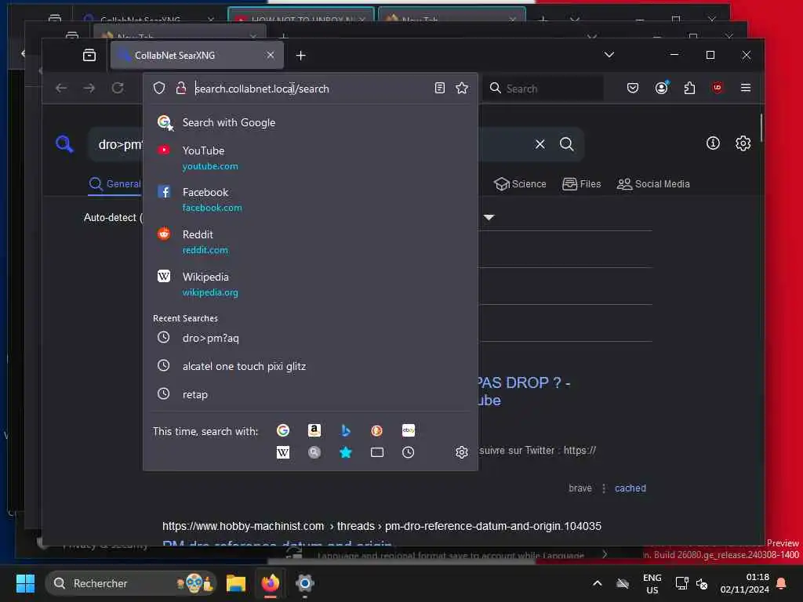The image size is (803, 602).
Task: Open Firefox View list icon
Action: coord(89,56)
